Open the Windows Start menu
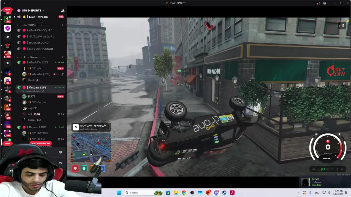The height and width of the screenshot is (197, 351). point(119,193)
